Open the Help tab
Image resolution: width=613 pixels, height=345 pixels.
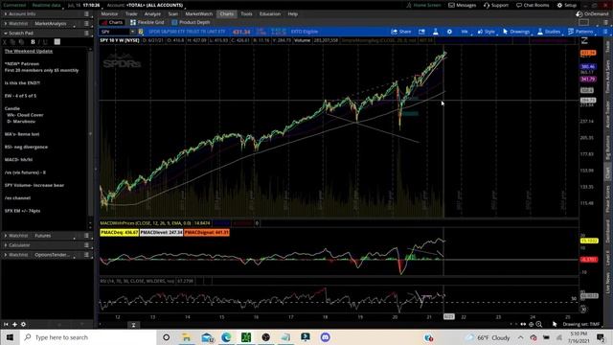click(293, 13)
